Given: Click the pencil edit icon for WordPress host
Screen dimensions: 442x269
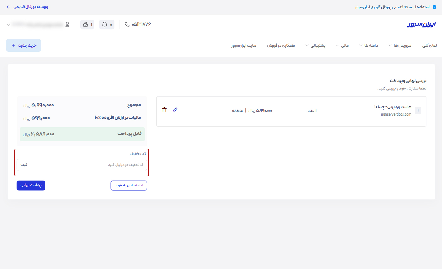Looking at the screenshot, I should (175, 110).
